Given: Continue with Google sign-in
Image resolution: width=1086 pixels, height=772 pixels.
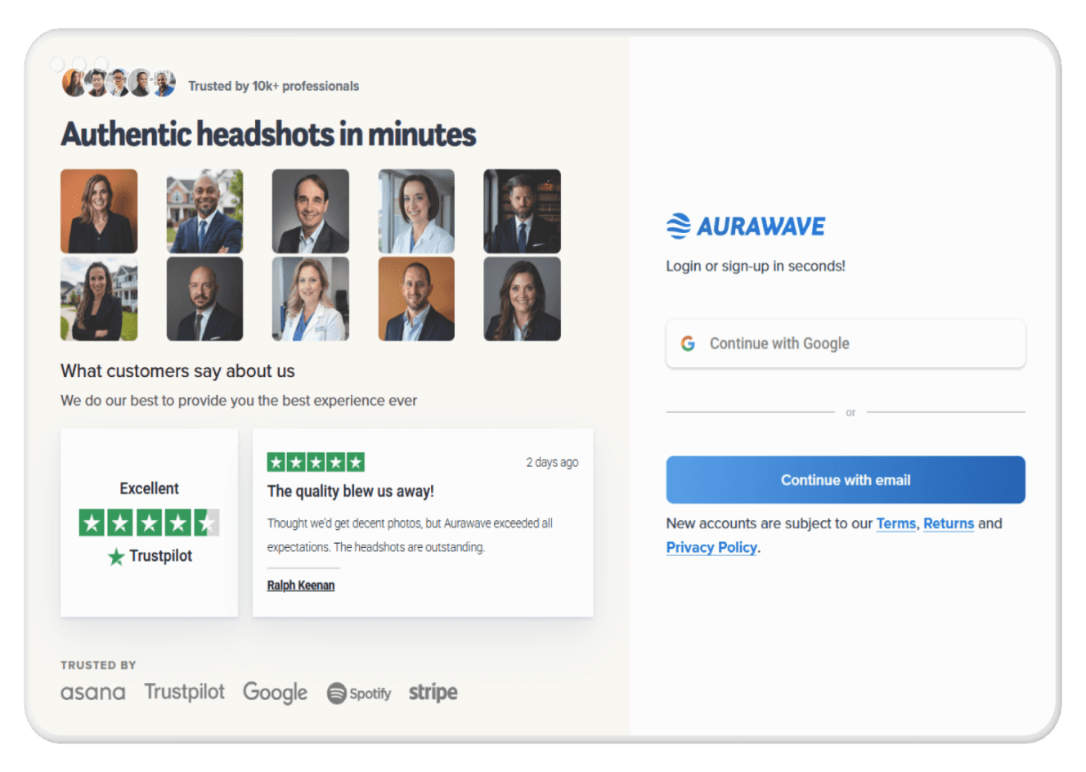Looking at the screenshot, I should [x=846, y=343].
